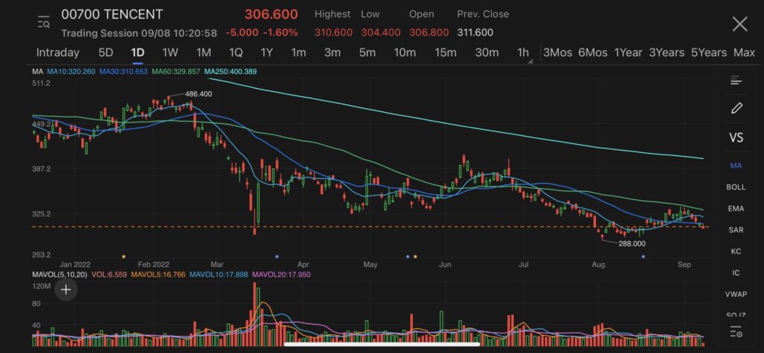Click the MA indicator legend label
764x353 pixels.
tap(37, 72)
